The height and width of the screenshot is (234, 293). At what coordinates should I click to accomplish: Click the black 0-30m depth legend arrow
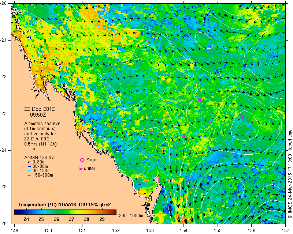click(29, 162)
